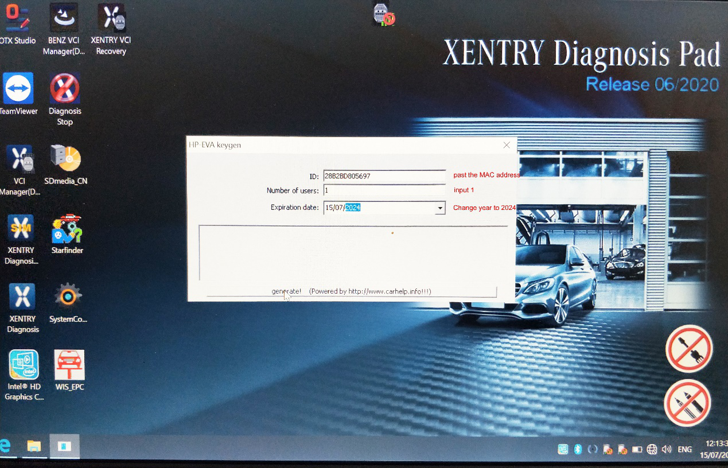Viewport: 728px width, 468px height.
Task: Click the empty output text box
Action: (x=353, y=253)
